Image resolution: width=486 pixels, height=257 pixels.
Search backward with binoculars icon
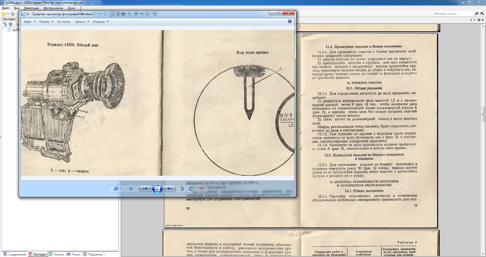477,13
